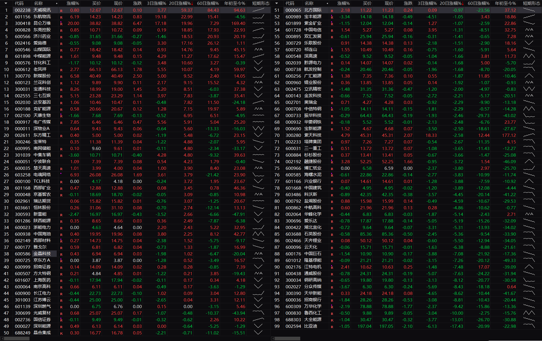The image size is (542, 341).
Task: Open the short-term pattern sparkline for 鲁西化工
Action: pyautogui.click(x=529, y=313)
